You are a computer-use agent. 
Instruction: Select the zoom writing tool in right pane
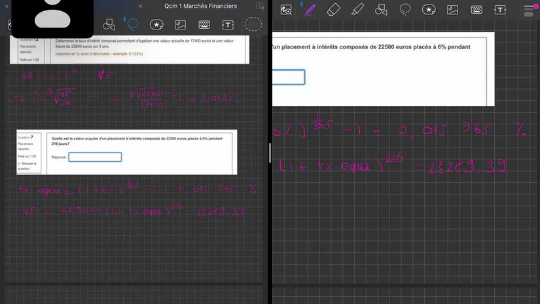(x=286, y=10)
